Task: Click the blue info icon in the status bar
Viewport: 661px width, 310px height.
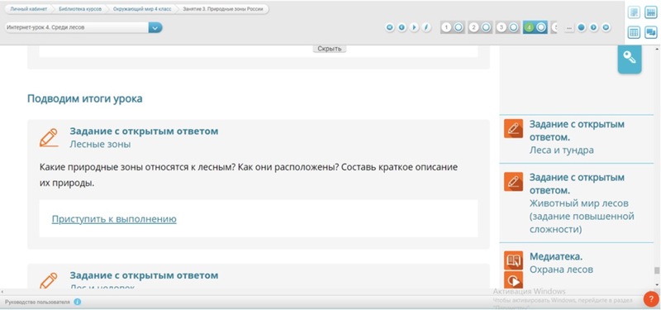Action: point(78,302)
